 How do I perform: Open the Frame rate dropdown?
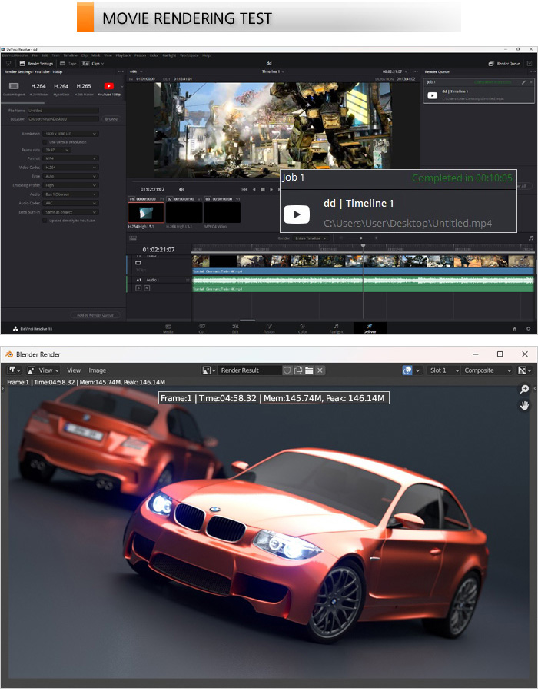tap(58, 151)
